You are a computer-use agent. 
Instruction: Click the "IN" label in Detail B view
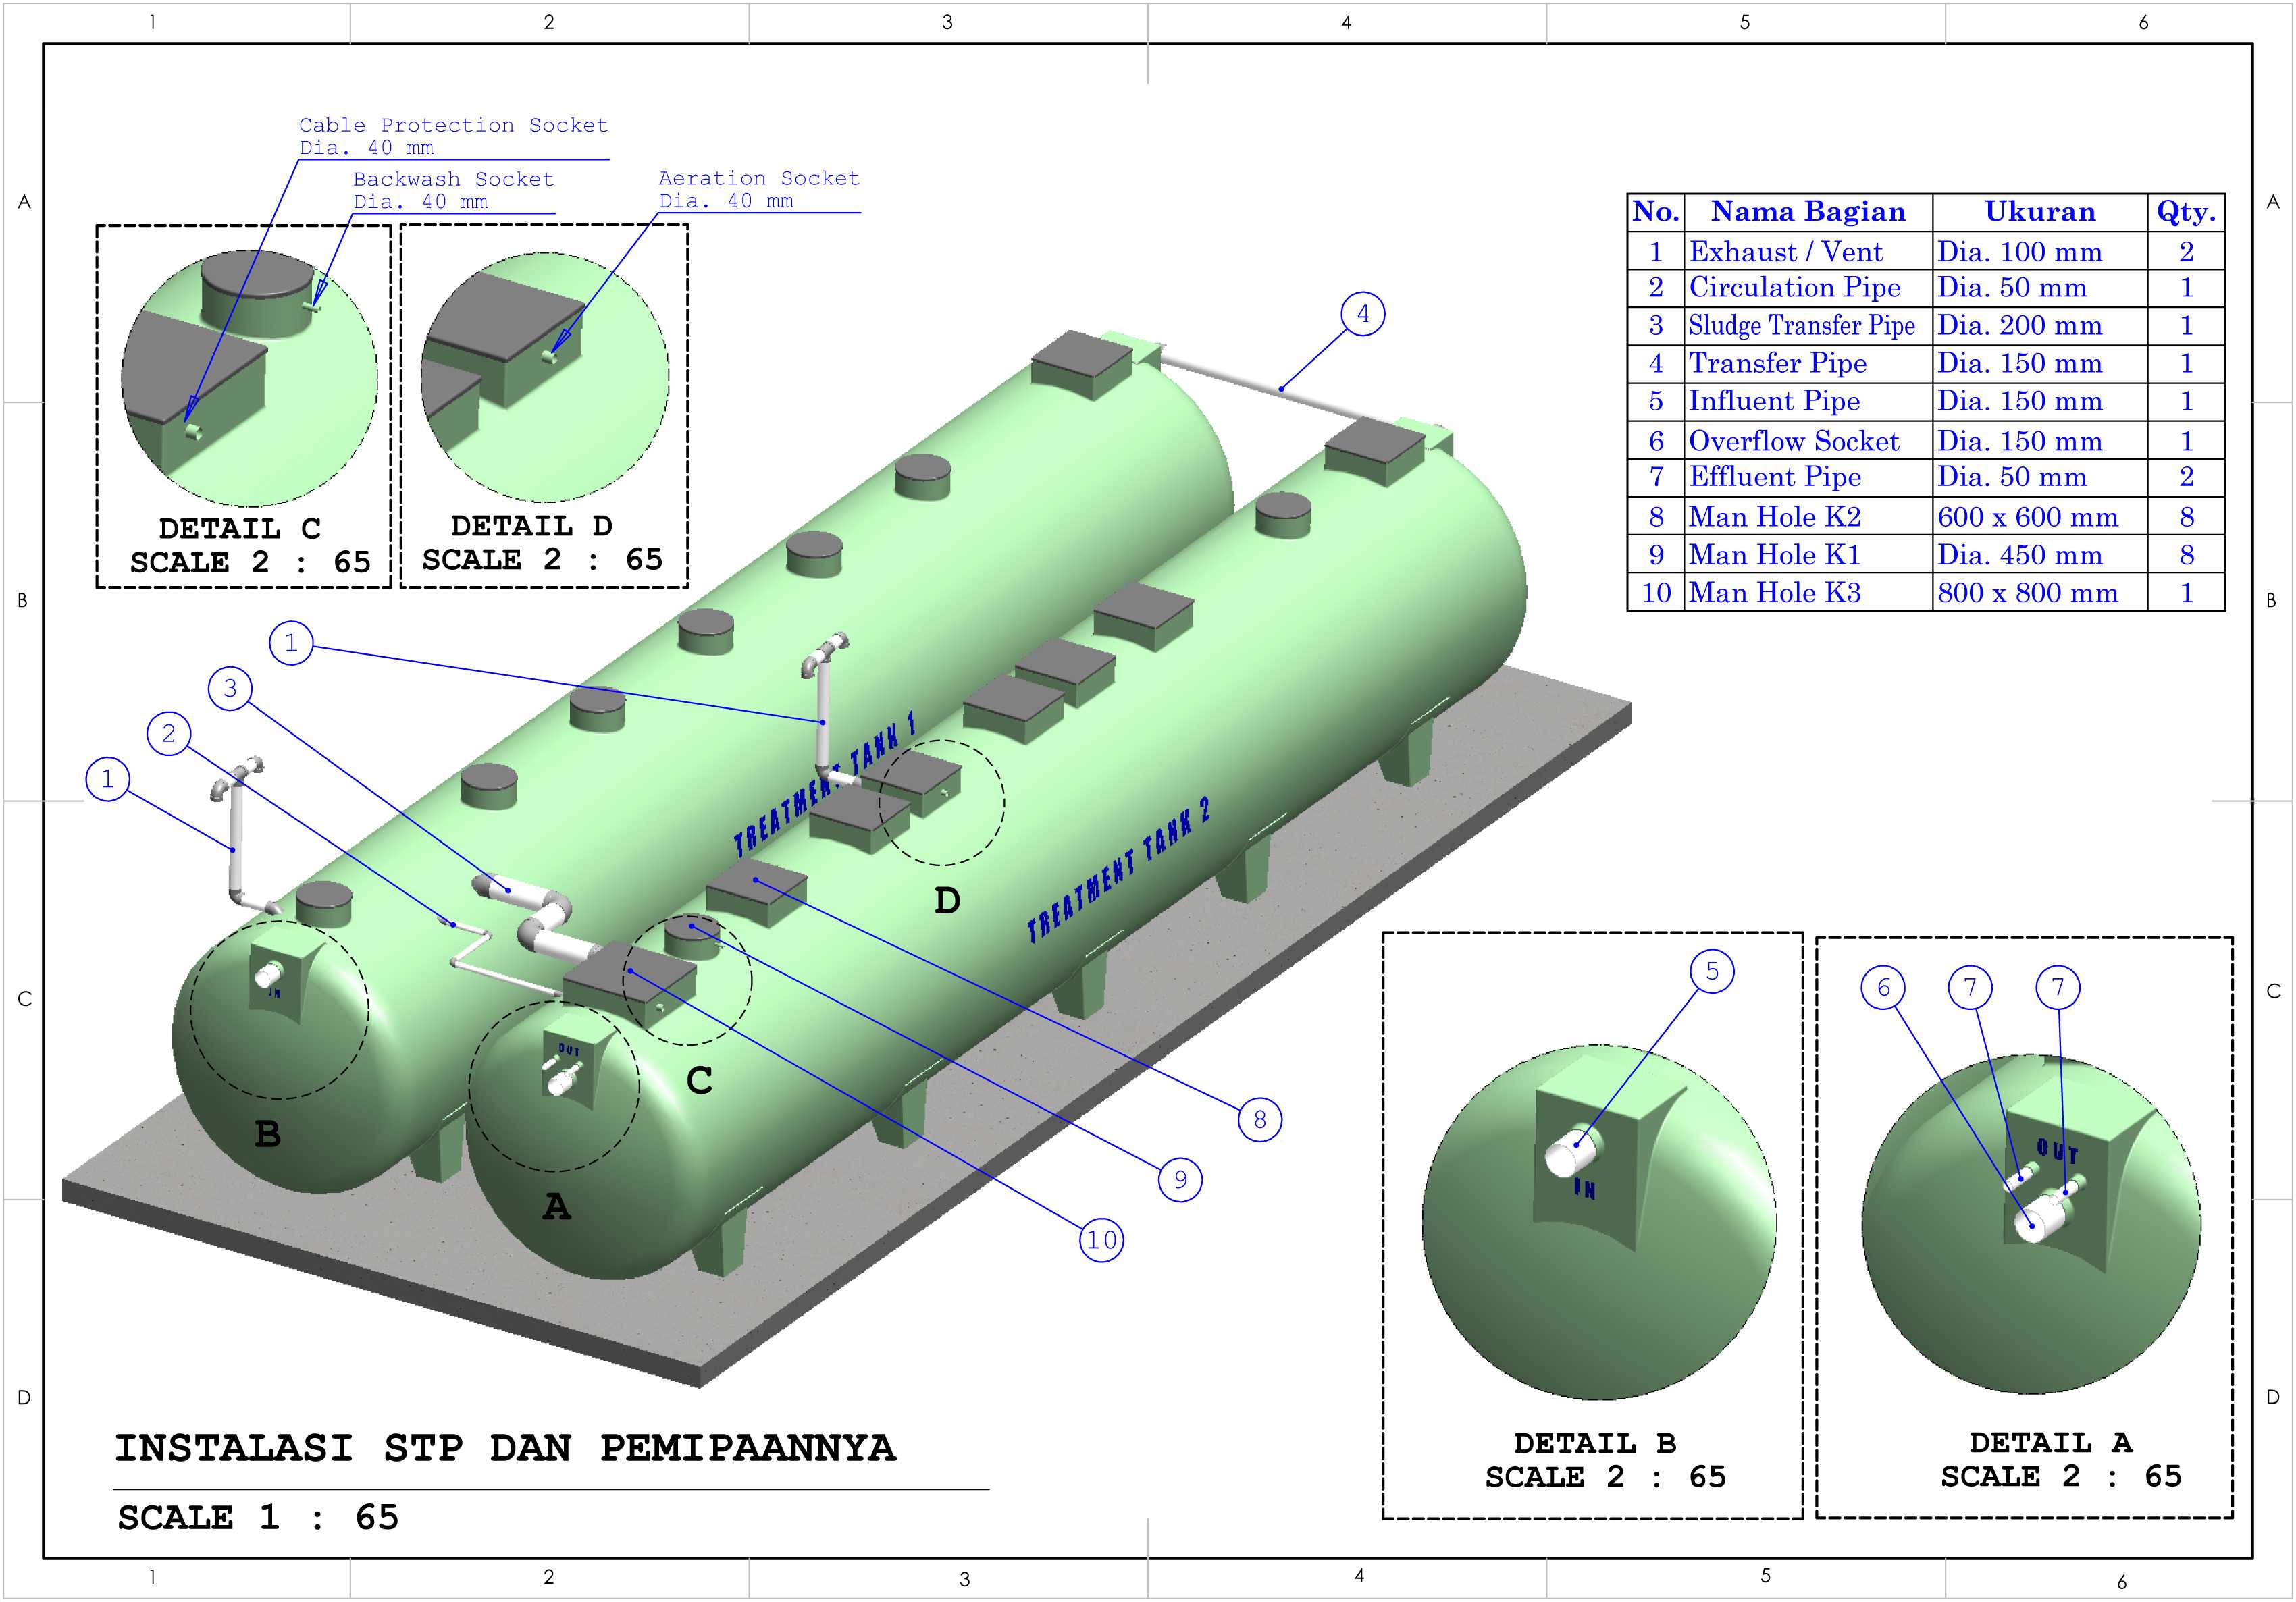pyautogui.click(x=1585, y=1189)
